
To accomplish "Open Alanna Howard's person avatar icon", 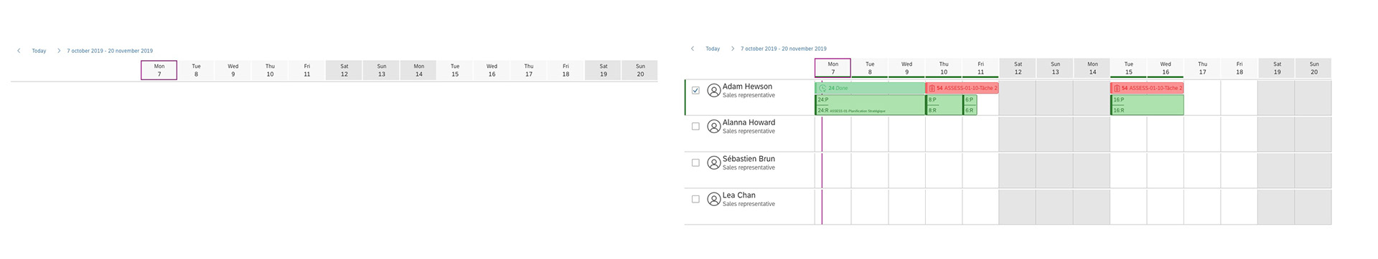I will pyautogui.click(x=713, y=127).
